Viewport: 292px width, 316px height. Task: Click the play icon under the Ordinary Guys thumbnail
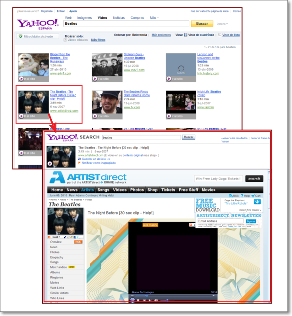point(95,79)
